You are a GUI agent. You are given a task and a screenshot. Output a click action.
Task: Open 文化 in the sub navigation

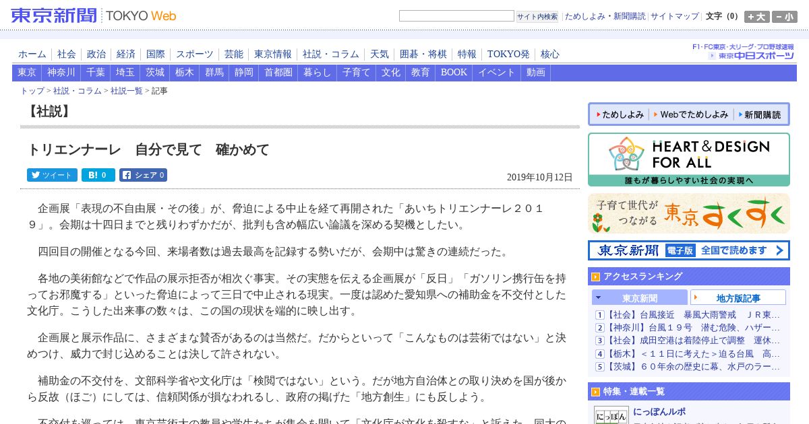pyautogui.click(x=391, y=73)
